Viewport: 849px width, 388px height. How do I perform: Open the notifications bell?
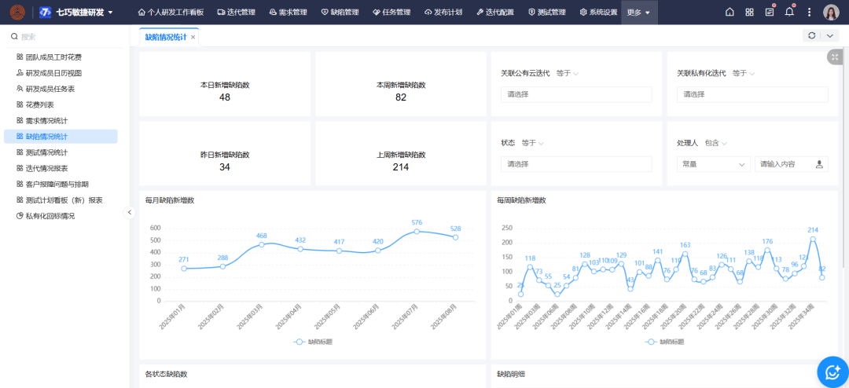click(789, 12)
